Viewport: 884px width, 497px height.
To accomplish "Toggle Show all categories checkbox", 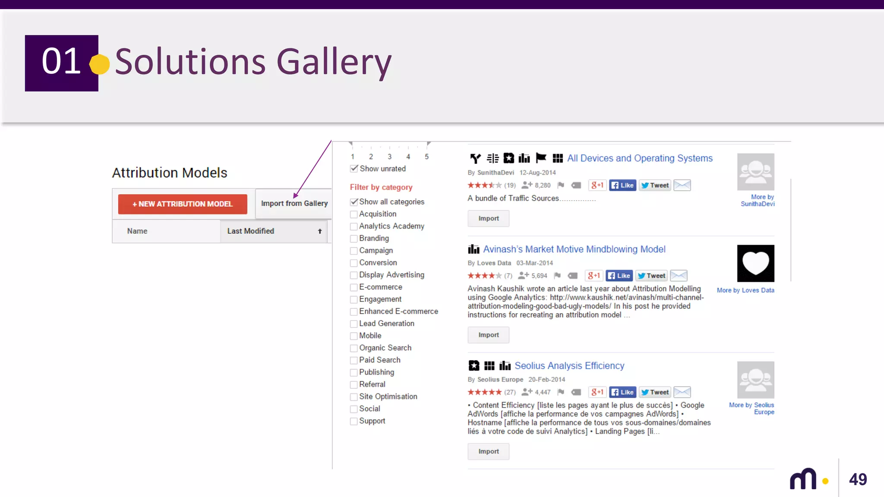I will click(x=354, y=202).
